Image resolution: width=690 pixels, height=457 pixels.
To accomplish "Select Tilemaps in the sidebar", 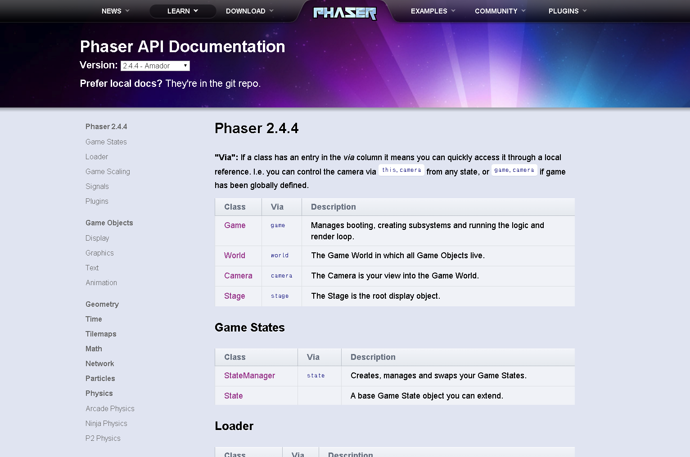I will (x=101, y=334).
